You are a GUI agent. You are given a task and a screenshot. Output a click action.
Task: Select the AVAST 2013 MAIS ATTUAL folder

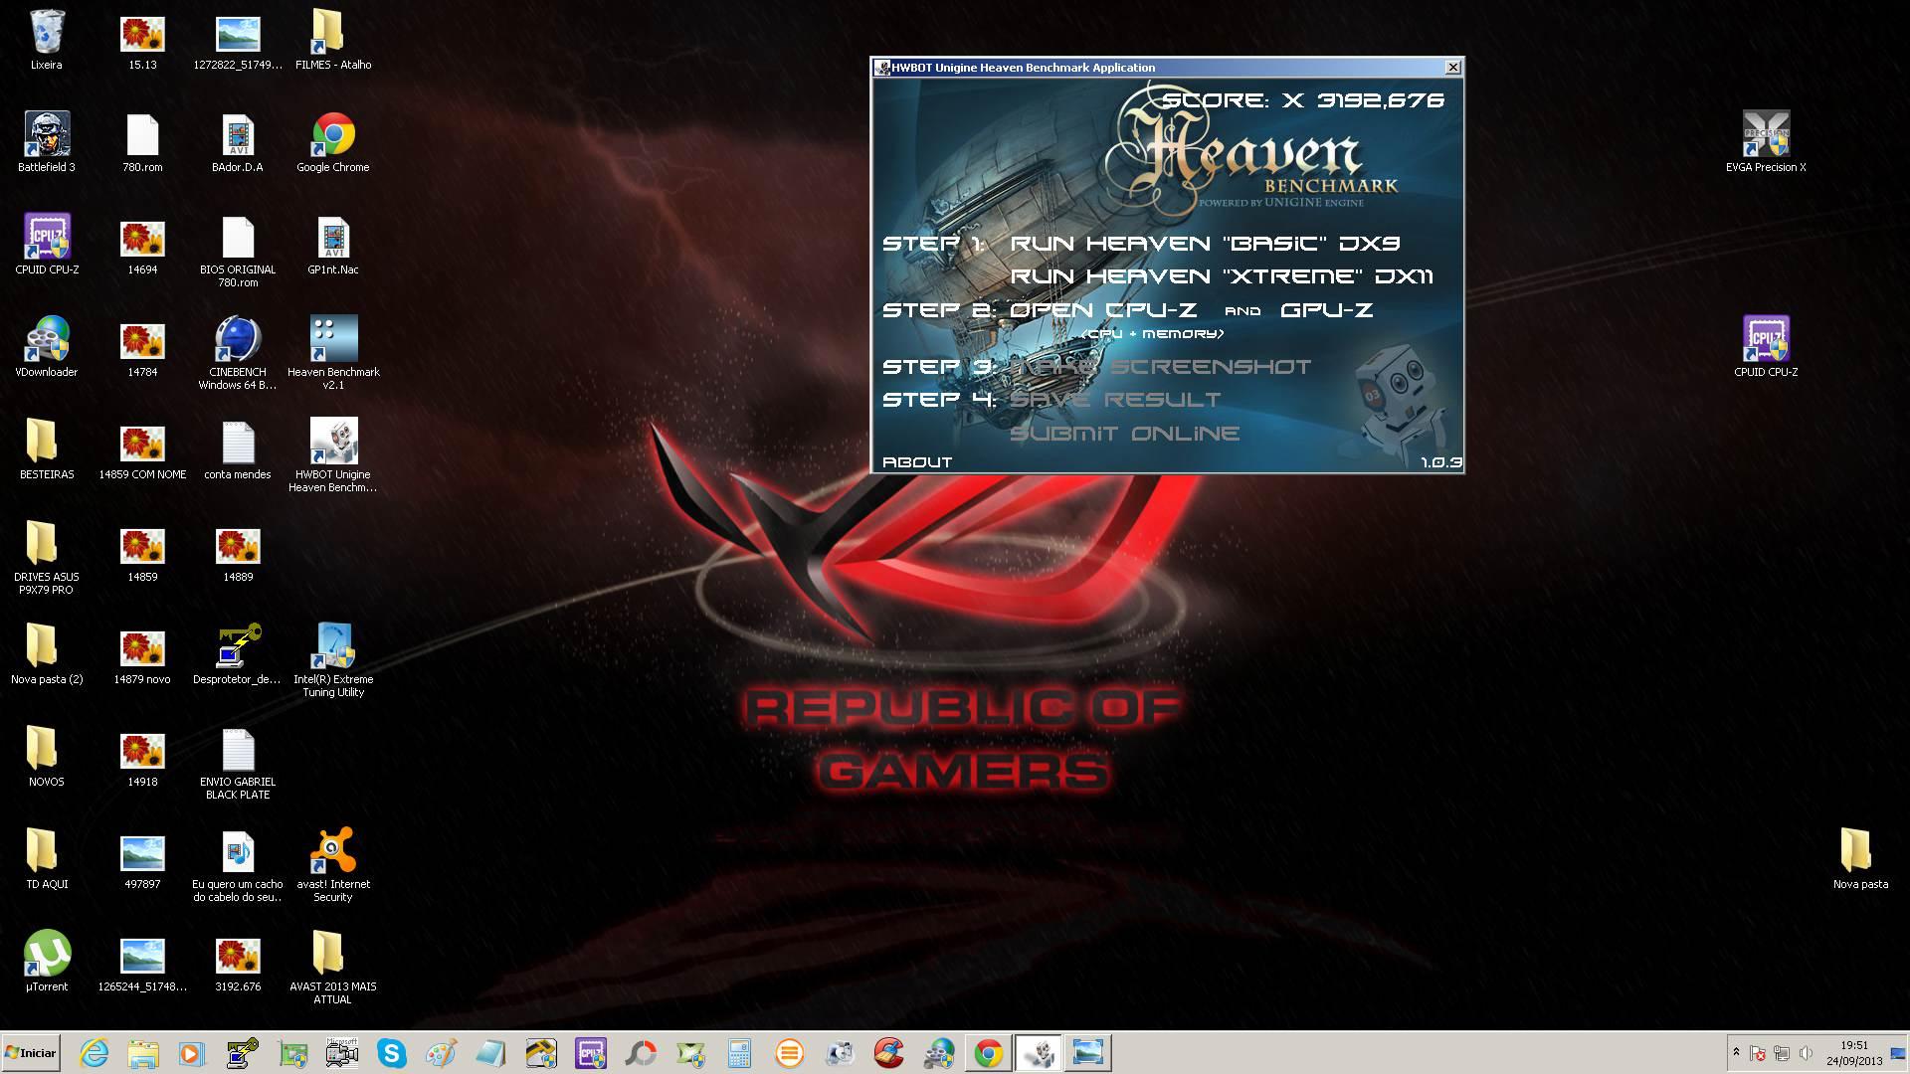point(333,968)
